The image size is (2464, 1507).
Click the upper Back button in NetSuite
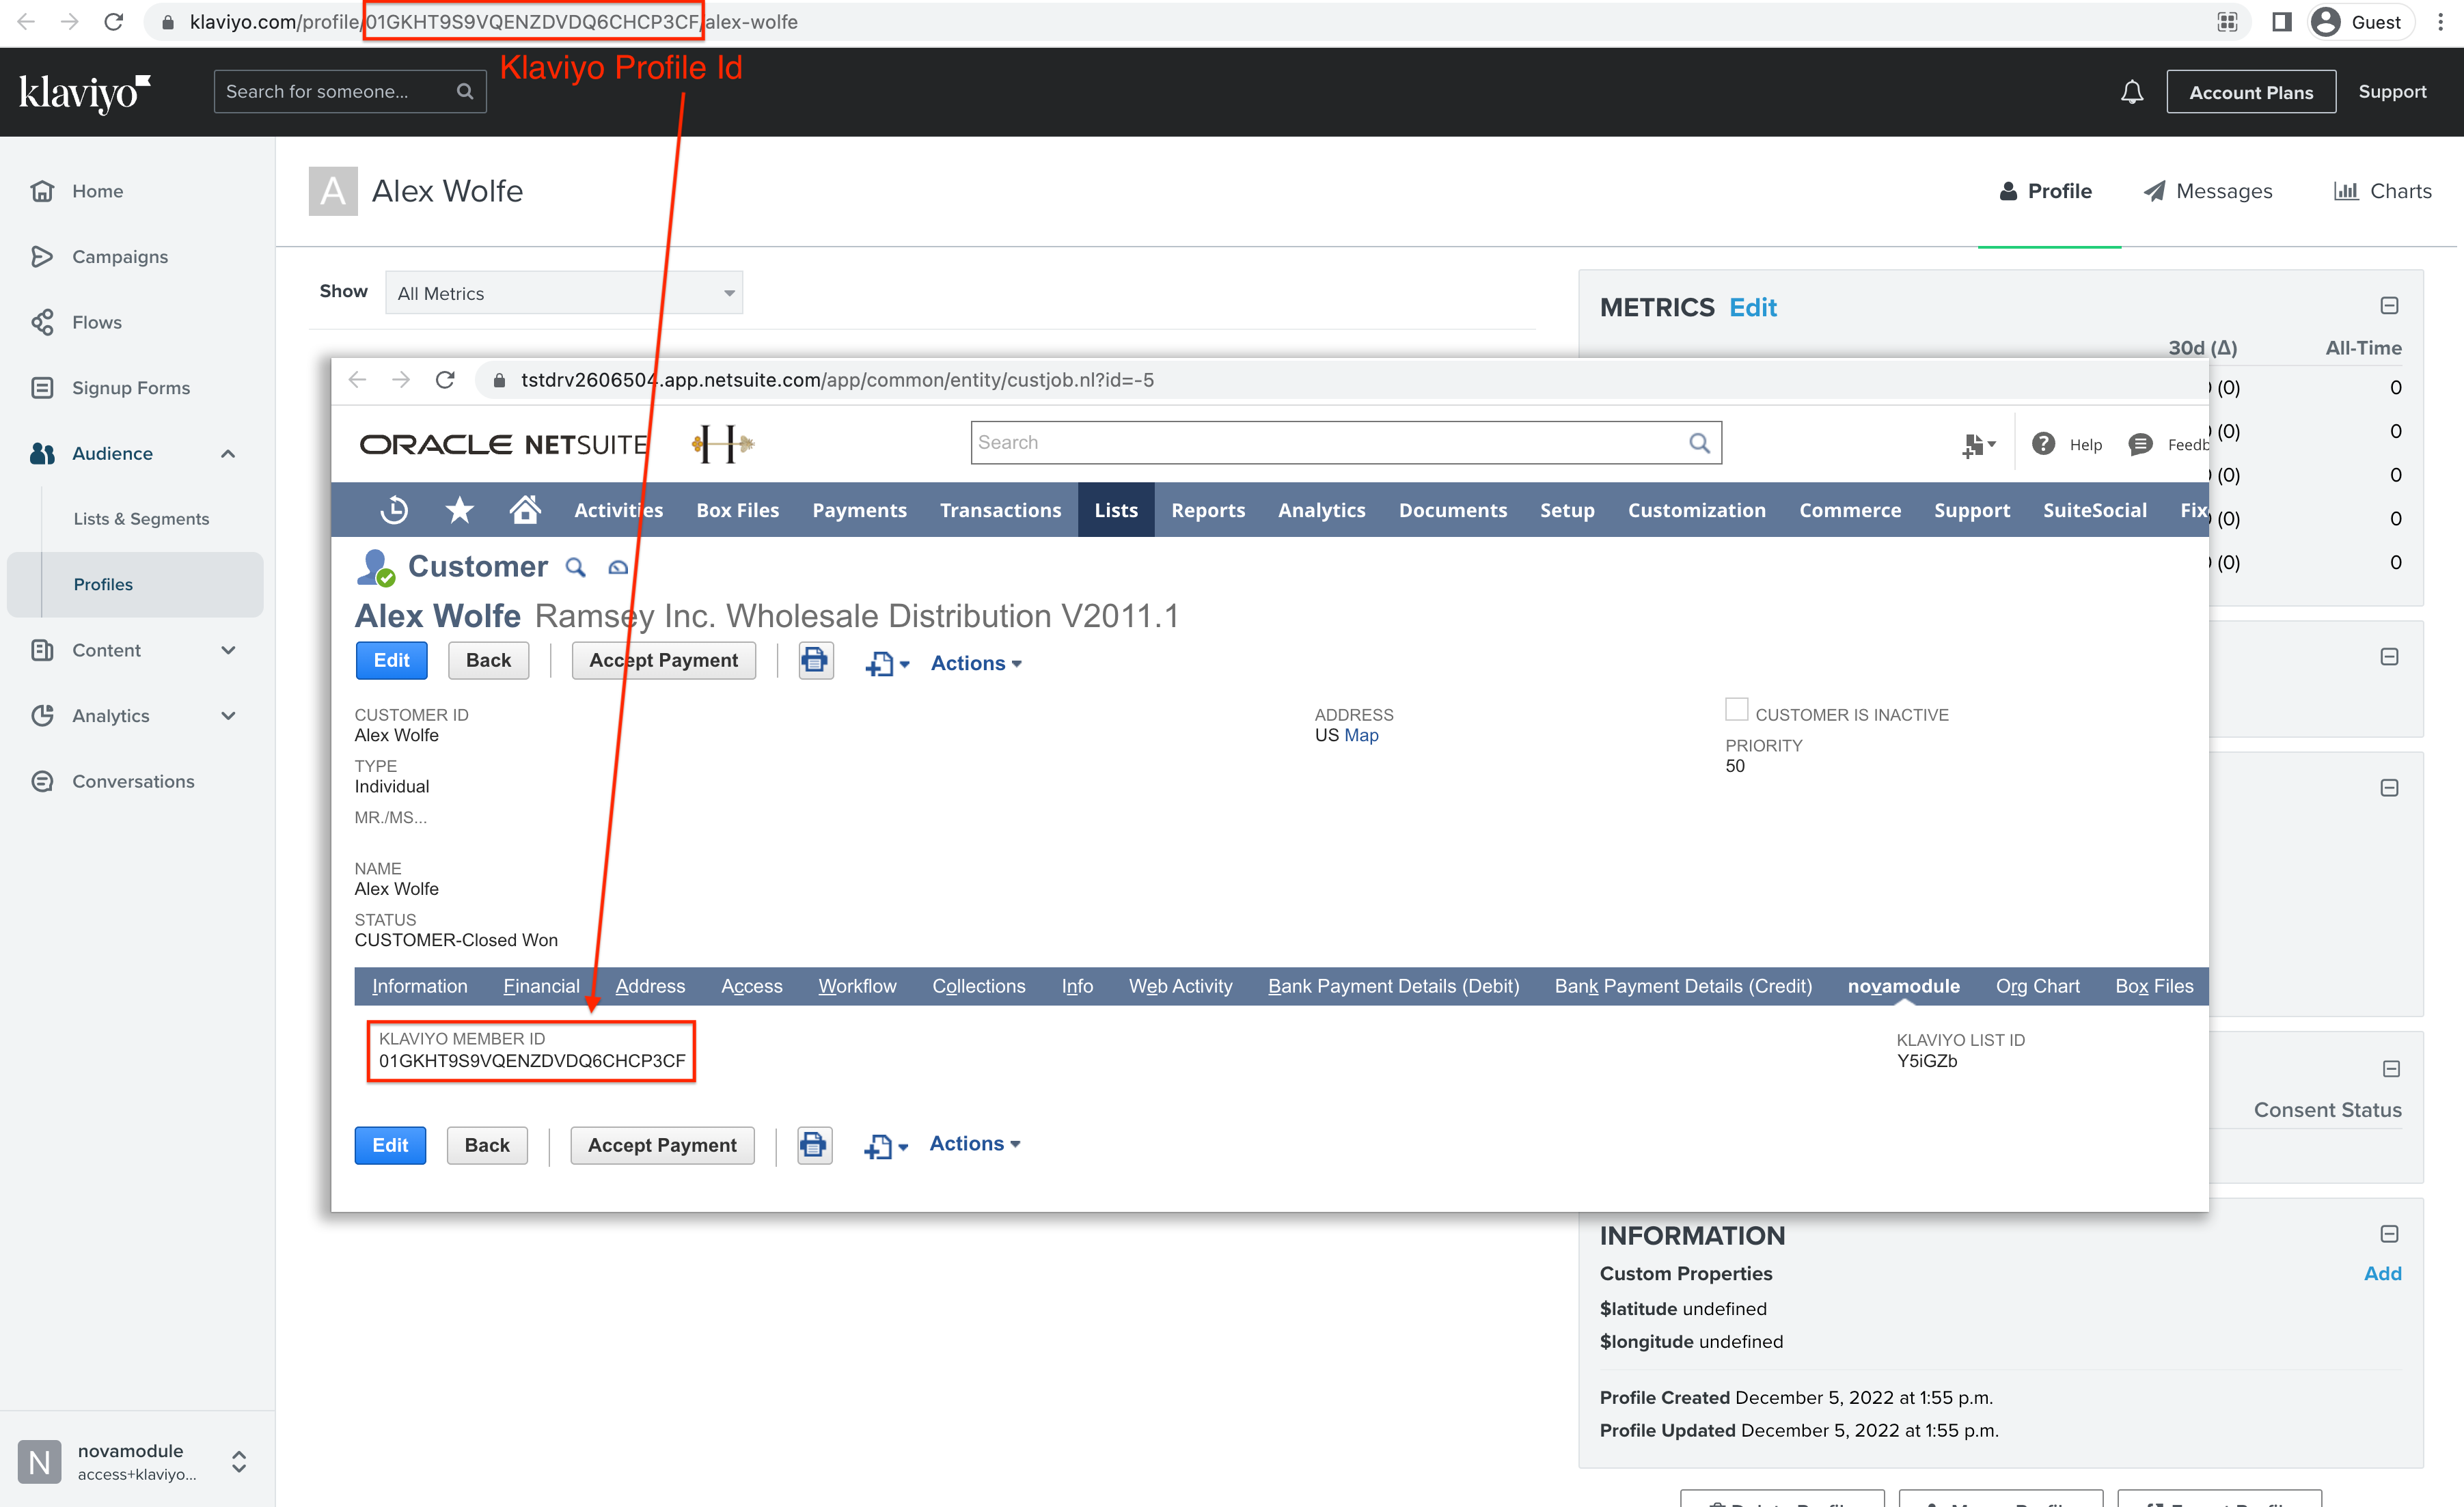point(488,660)
